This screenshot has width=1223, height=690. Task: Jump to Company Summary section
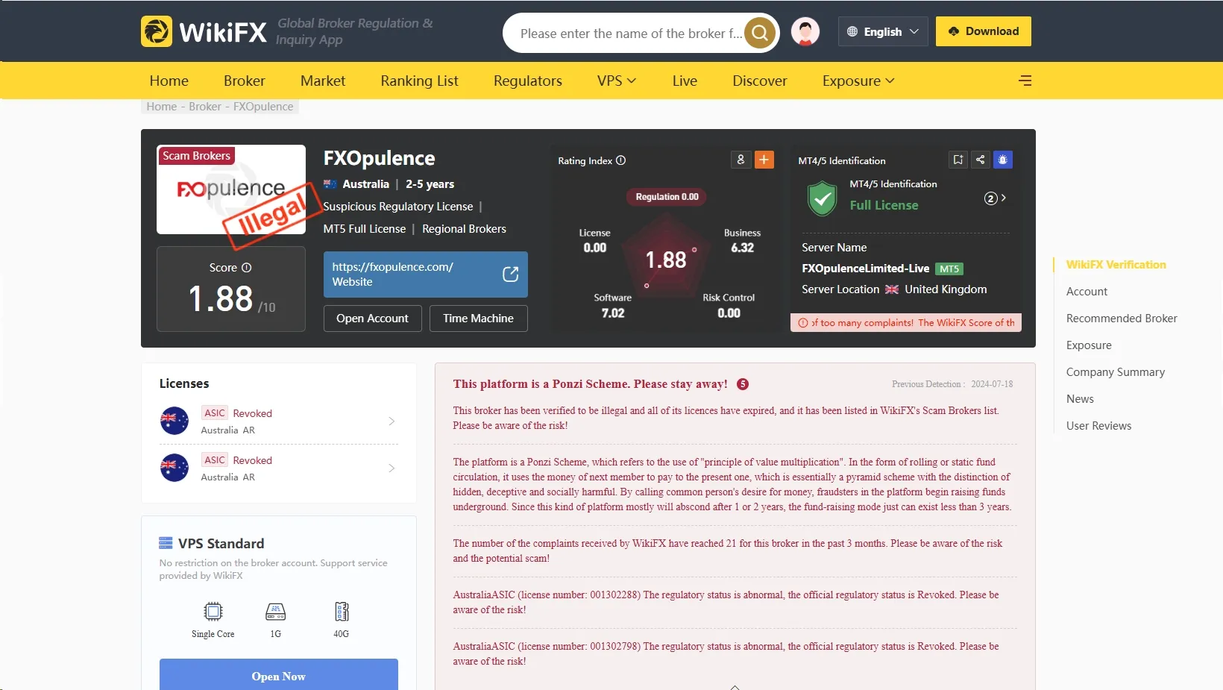(x=1116, y=372)
